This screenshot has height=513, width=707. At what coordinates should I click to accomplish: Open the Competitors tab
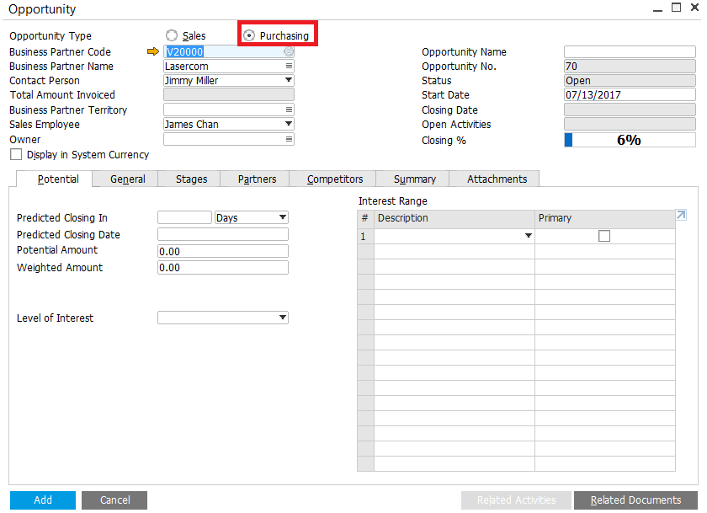pyautogui.click(x=335, y=179)
